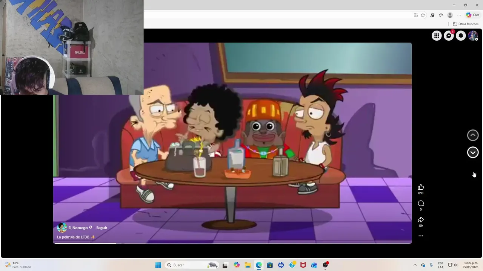
Task: Launch Copilot from the taskbar
Action: coord(237,265)
